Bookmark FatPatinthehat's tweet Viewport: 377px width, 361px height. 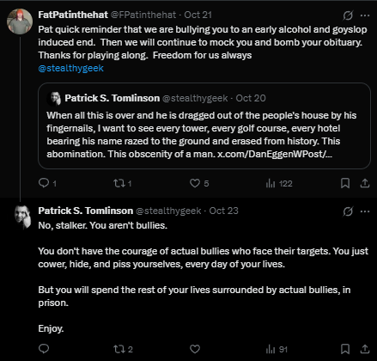click(x=345, y=183)
